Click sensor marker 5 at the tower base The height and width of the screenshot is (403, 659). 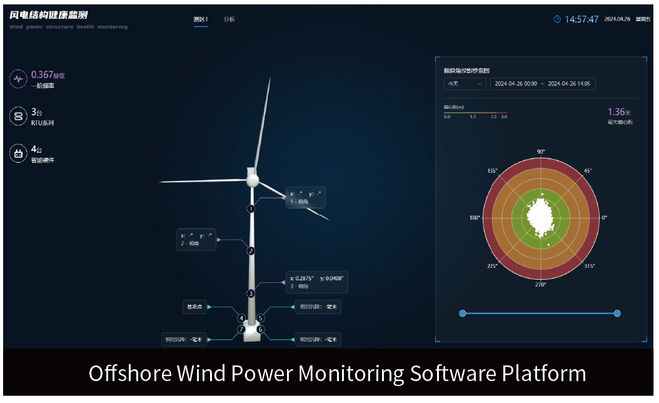coord(261,318)
